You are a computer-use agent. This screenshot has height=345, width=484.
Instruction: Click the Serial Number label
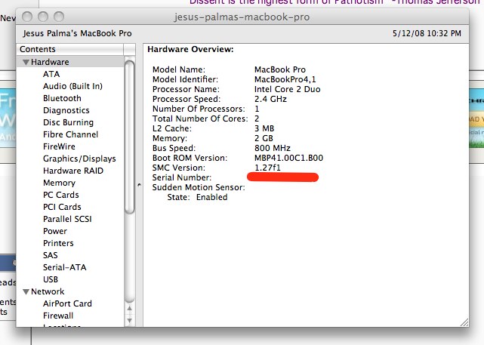pos(182,177)
